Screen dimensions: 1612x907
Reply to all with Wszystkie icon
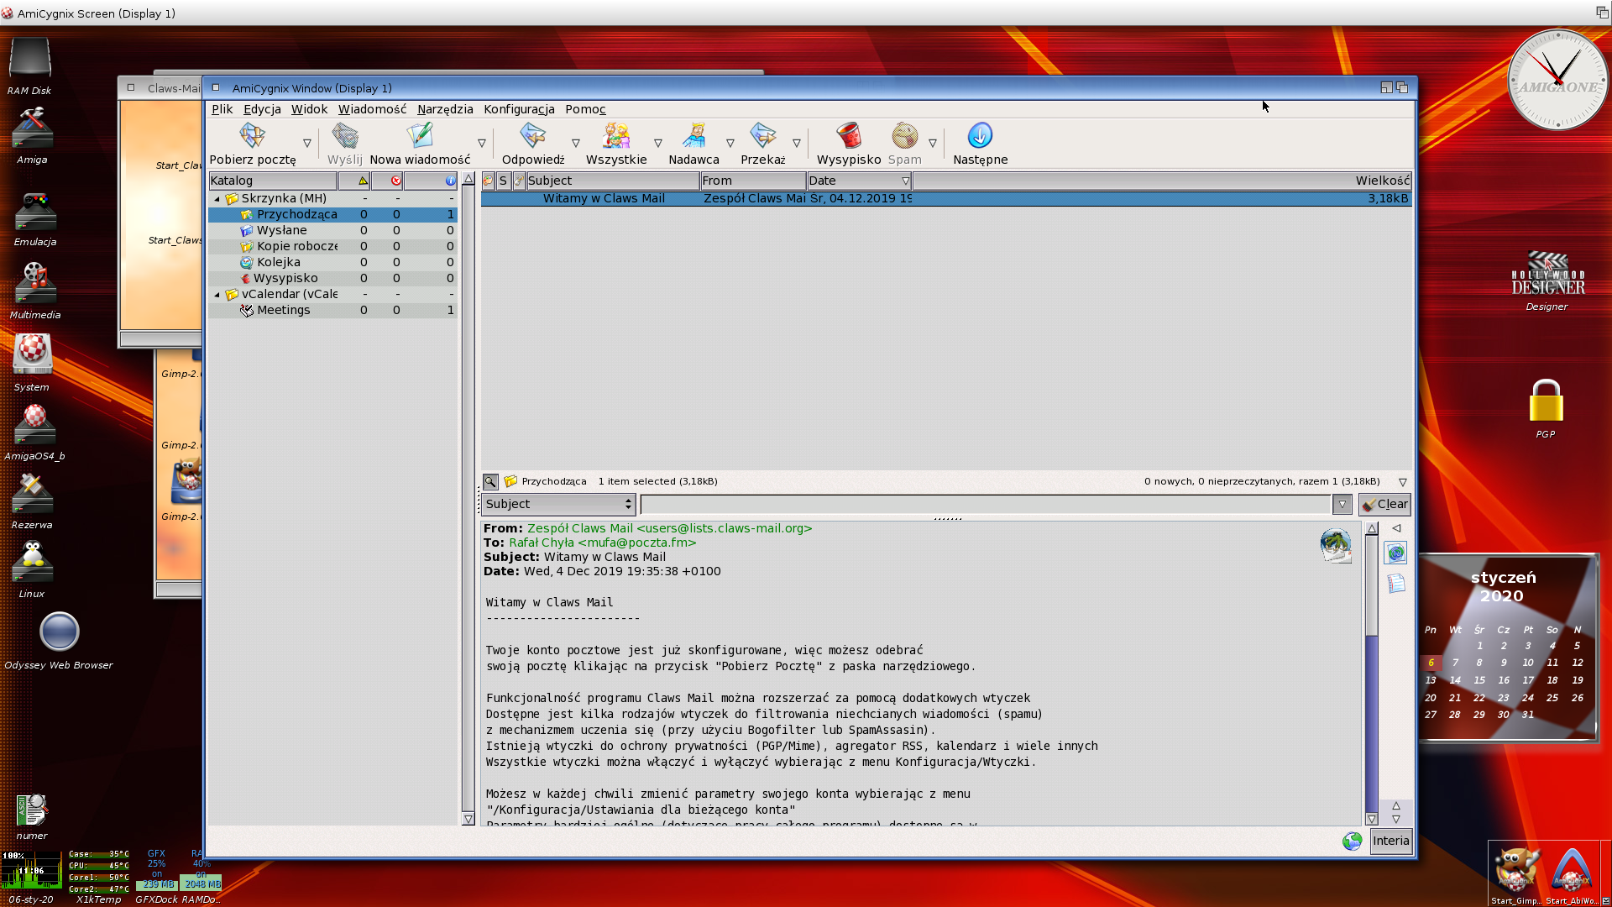(616, 135)
